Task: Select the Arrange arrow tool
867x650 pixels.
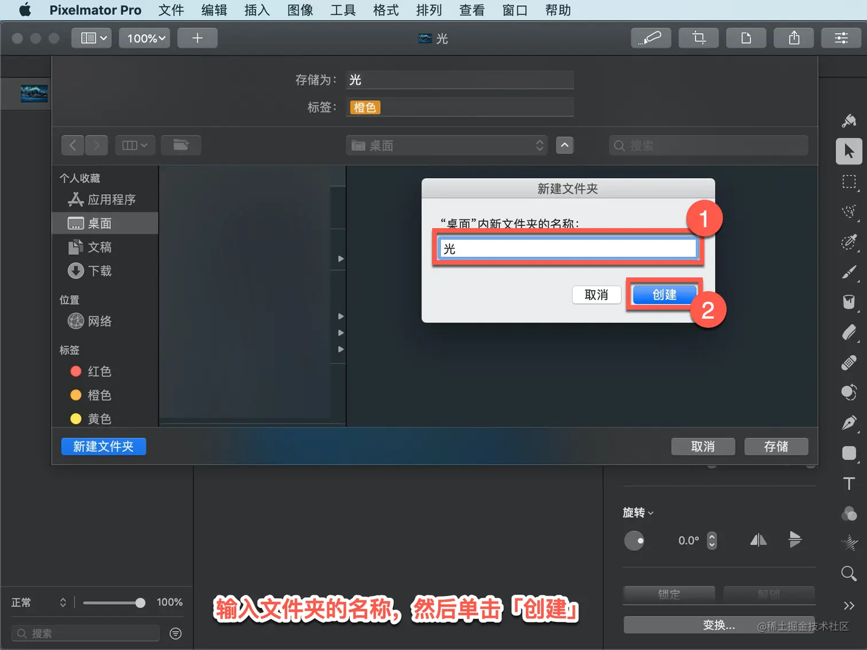Action: point(849,151)
